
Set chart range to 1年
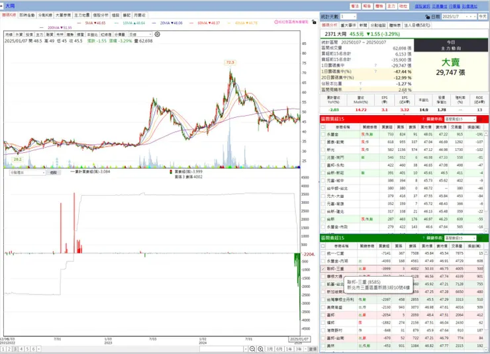pos(289,349)
